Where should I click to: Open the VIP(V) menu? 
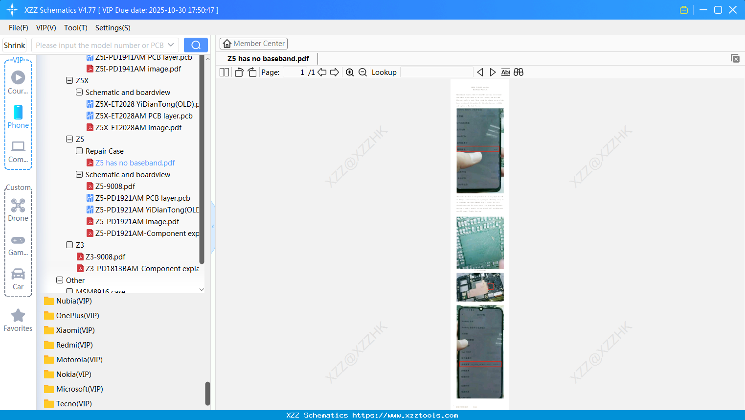click(46, 28)
